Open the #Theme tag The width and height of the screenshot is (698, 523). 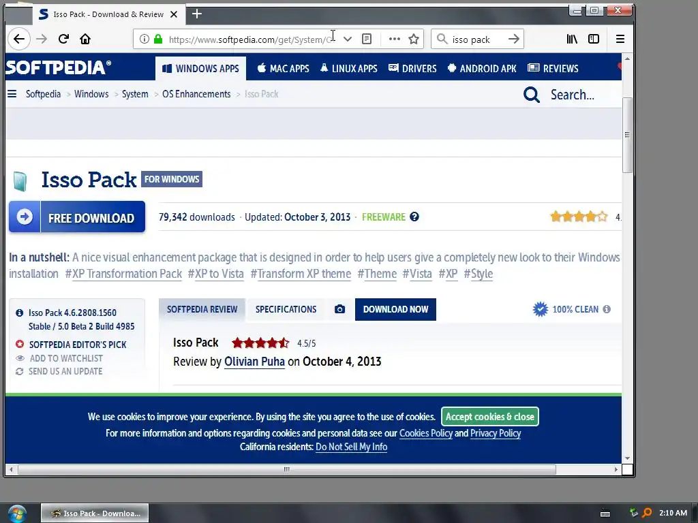coord(377,274)
